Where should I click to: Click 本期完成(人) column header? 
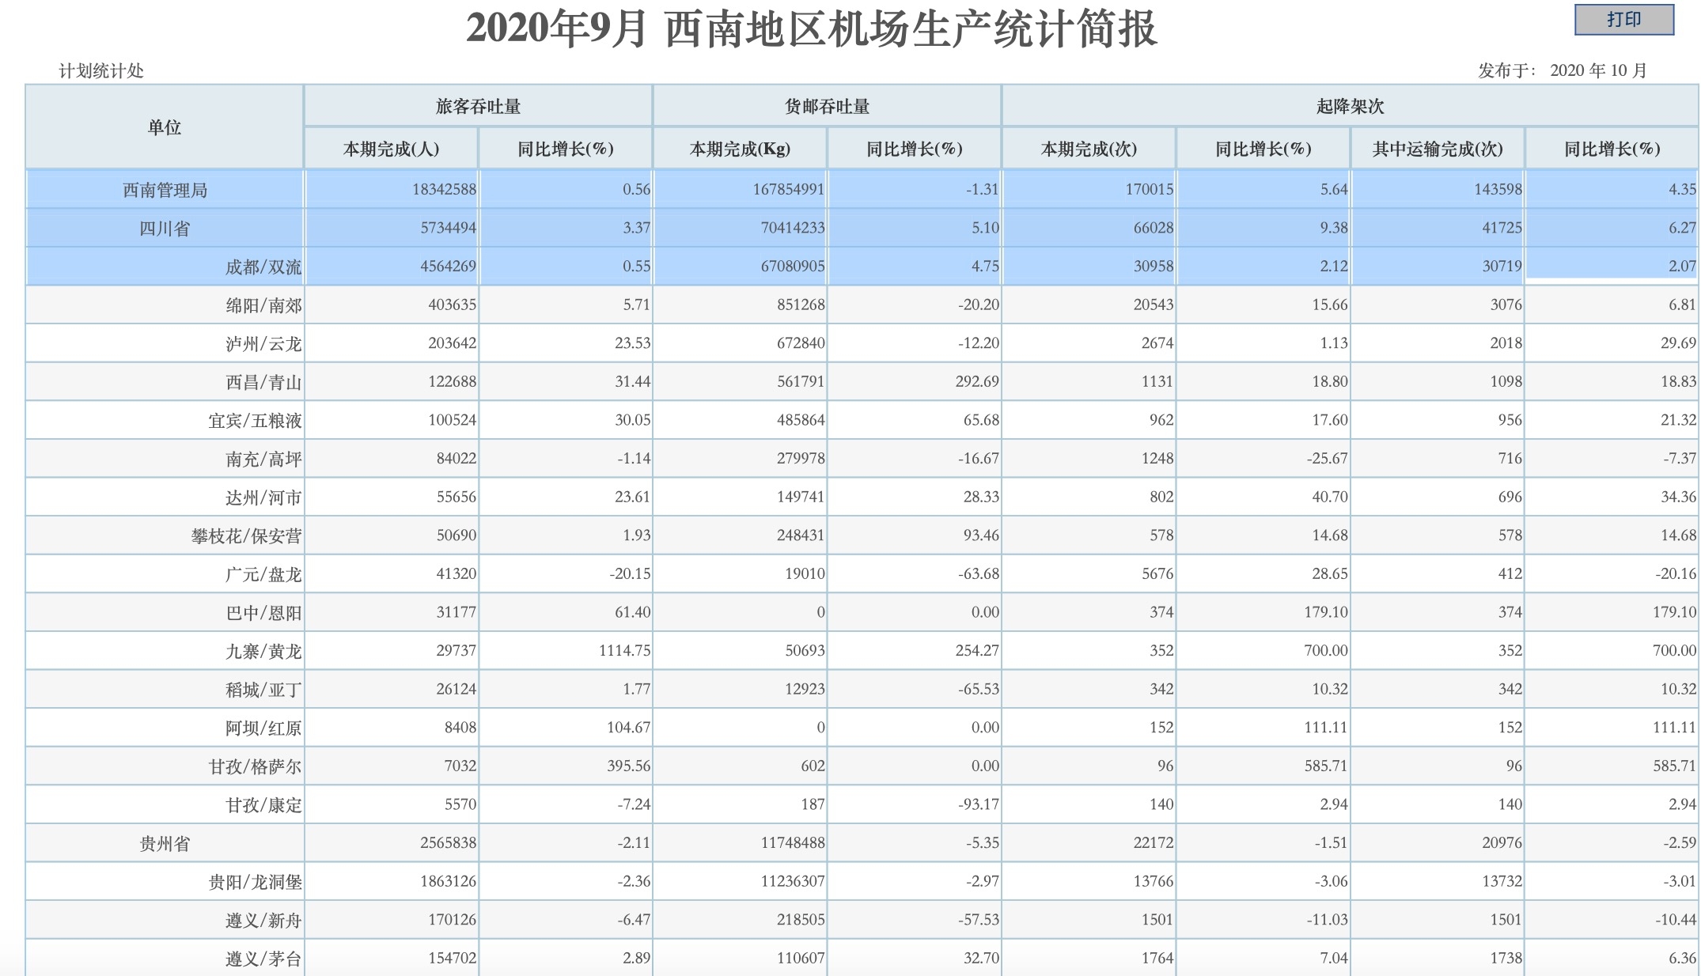(391, 149)
